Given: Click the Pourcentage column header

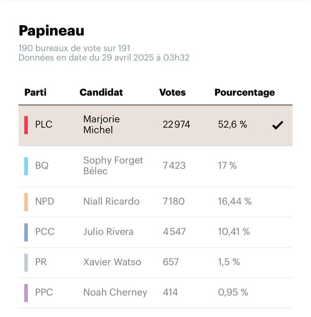Looking at the screenshot, I should (245, 92).
